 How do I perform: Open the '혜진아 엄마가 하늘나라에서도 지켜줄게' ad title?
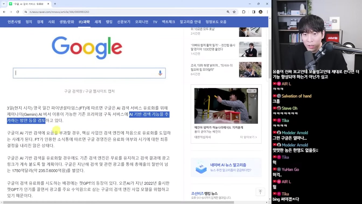[x=219, y=127]
